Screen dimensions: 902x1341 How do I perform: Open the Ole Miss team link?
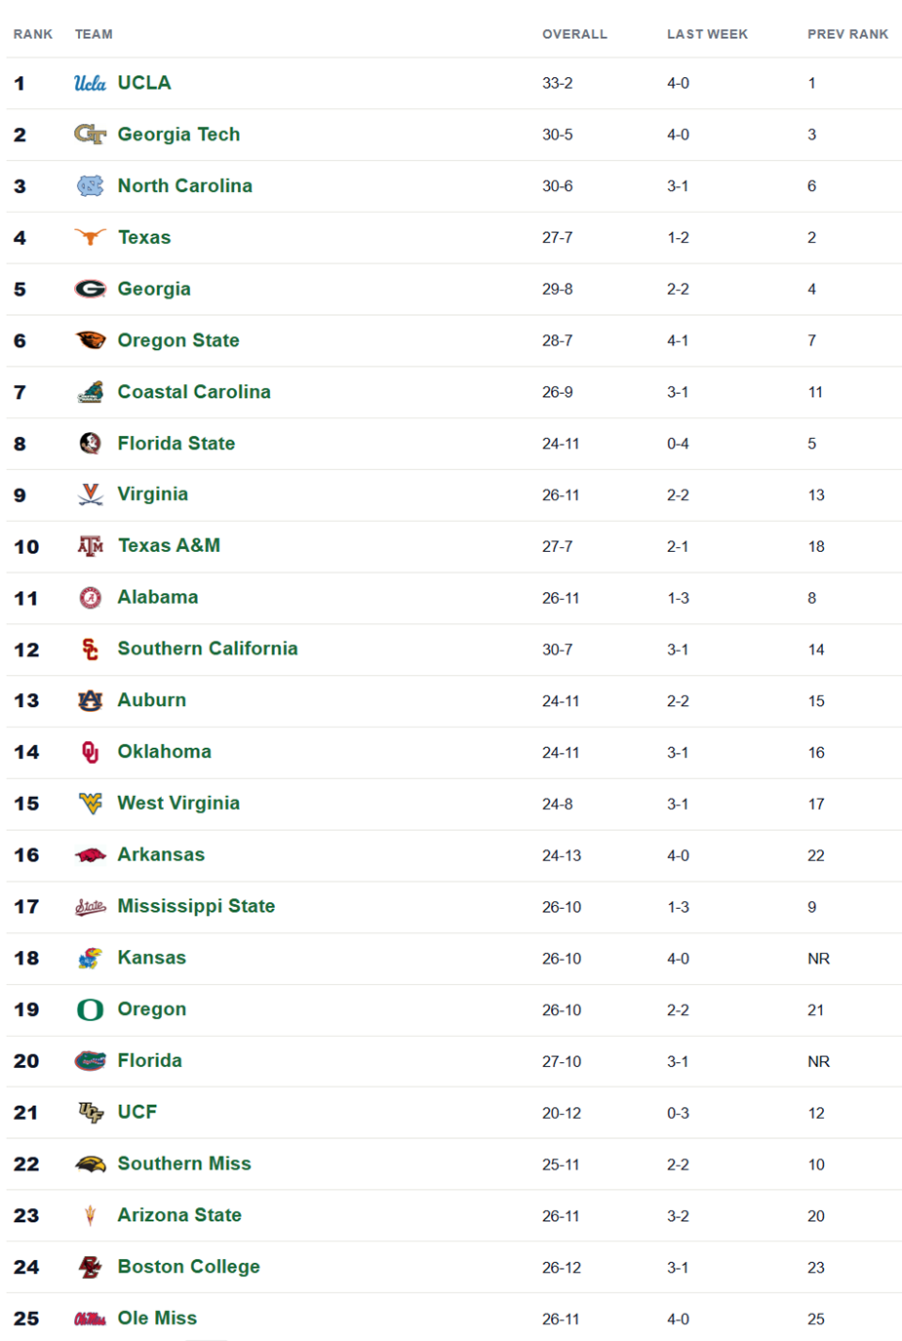[x=157, y=1319]
